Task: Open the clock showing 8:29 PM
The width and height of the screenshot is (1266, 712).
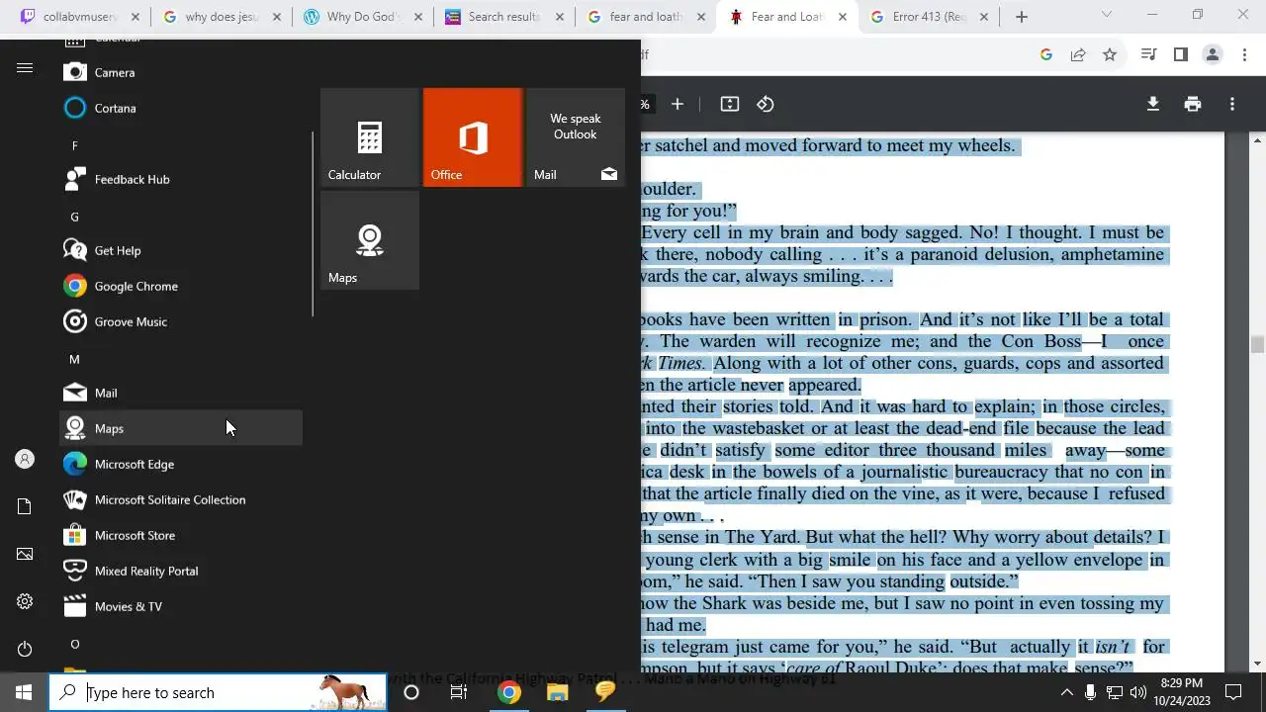Action: click(x=1182, y=692)
